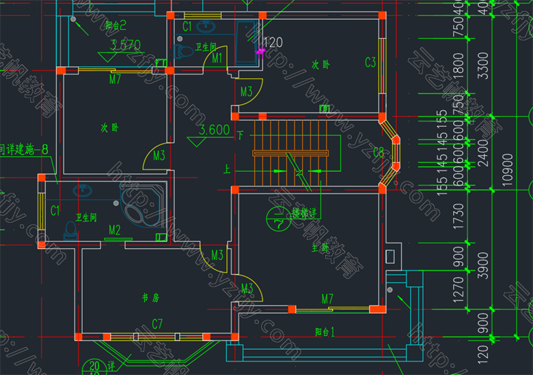Select the C8 bay window label
This screenshot has height=375, width=533.
click(x=379, y=153)
